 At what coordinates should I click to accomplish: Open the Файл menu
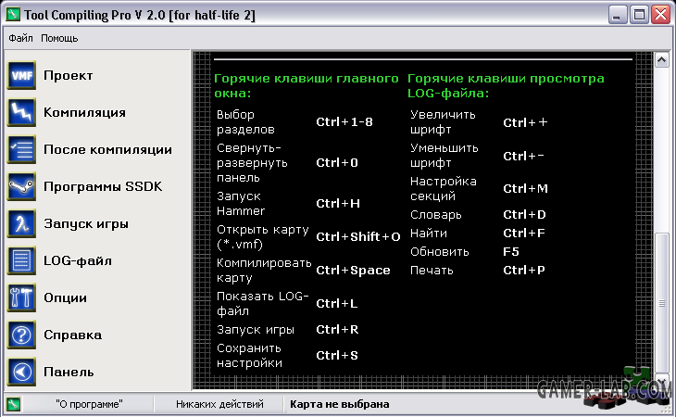click(x=20, y=38)
